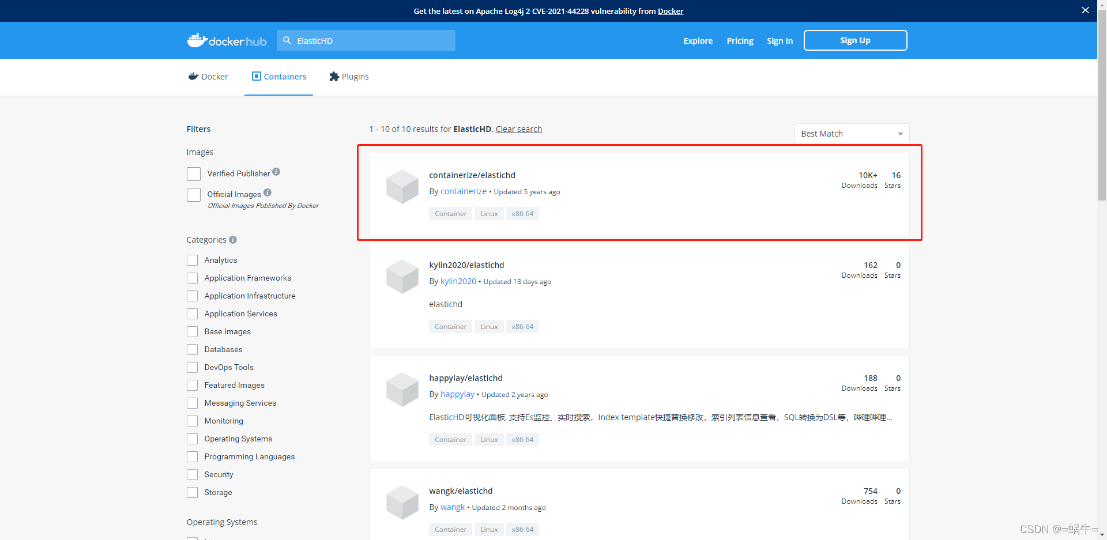The image size is (1107, 540).
Task: Check the Programming Languages category
Action: [192, 457]
